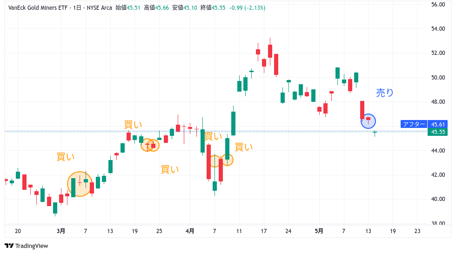Click the blue sell circle marker near May 13

pos(368,121)
